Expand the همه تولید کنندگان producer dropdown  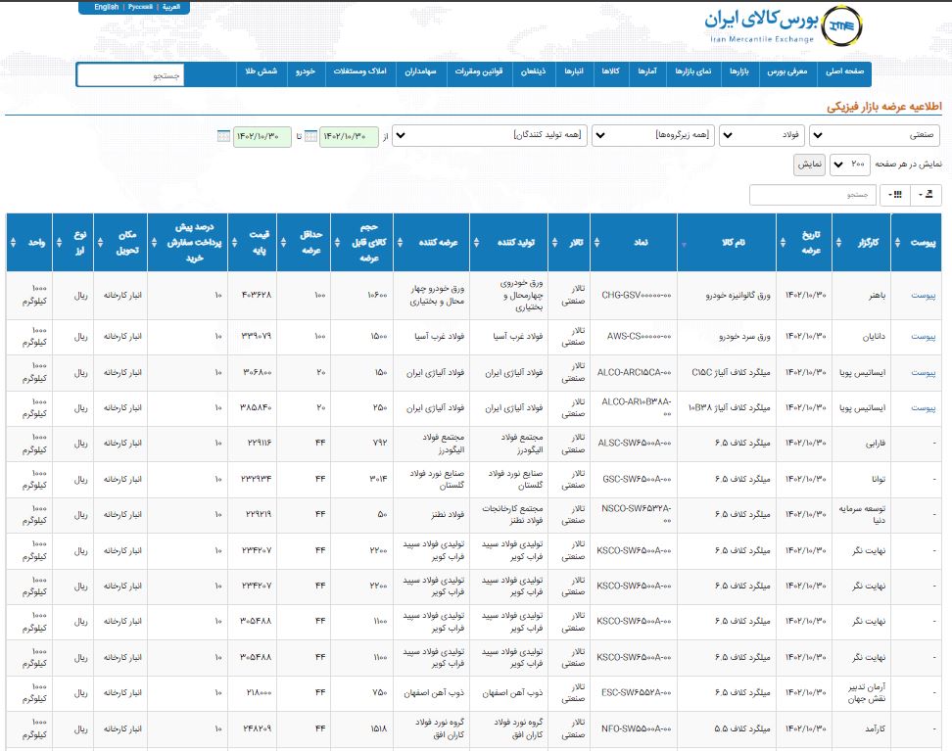pos(490,135)
